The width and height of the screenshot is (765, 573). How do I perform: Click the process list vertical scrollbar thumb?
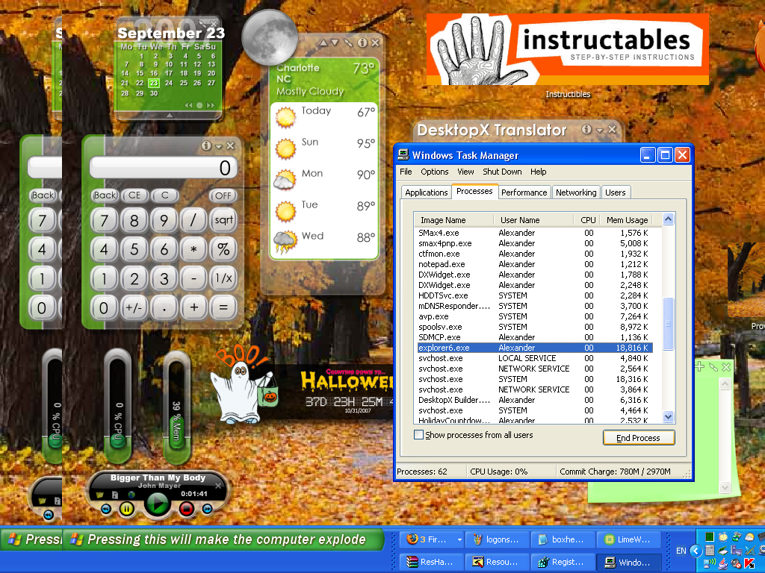(668, 324)
